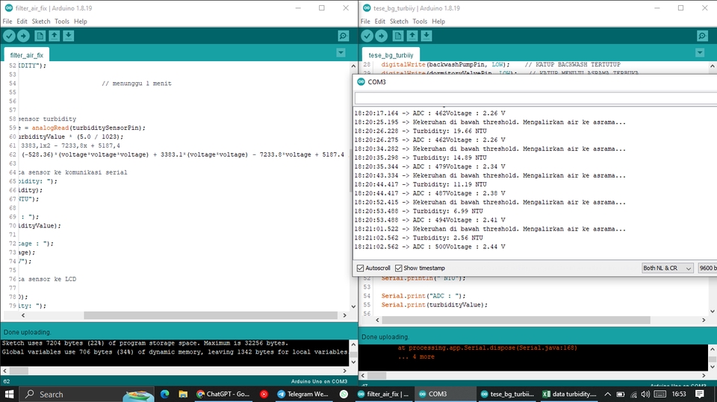Open Edit menu in tese_bg_turbiiy window

pyautogui.click(x=380, y=22)
